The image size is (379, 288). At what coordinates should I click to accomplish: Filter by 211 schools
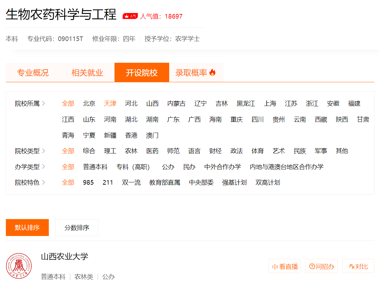coord(108,182)
